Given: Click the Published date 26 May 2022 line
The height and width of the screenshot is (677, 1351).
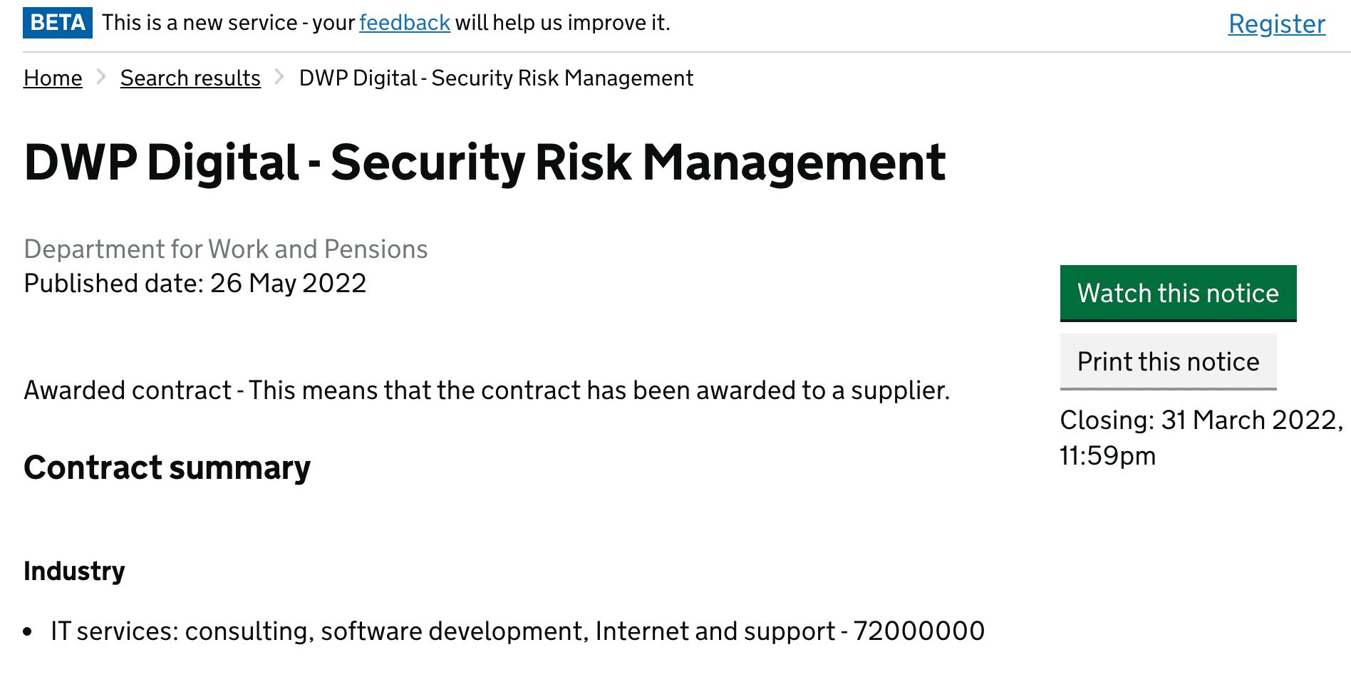Looking at the screenshot, I should pyautogui.click(x=195, y=284).
